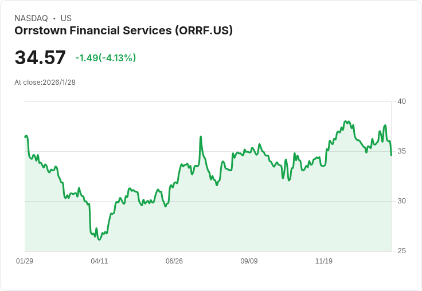Image resolution: width=422 pixels, height=291 pixels.
Task: Click the 06/26 x-axis date label
Action: pos(174,261)
